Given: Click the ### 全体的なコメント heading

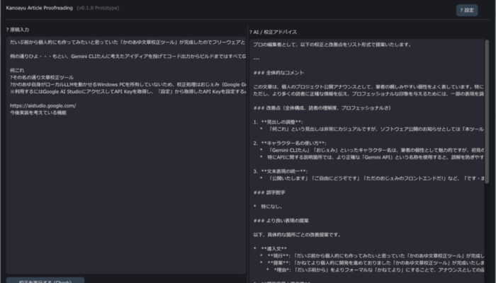Looking at the screenshot, I should [x=278, y=73].
